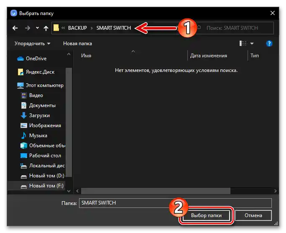
Task: Confirm with the Выбор папки button
Action: (x=206, y=215)
